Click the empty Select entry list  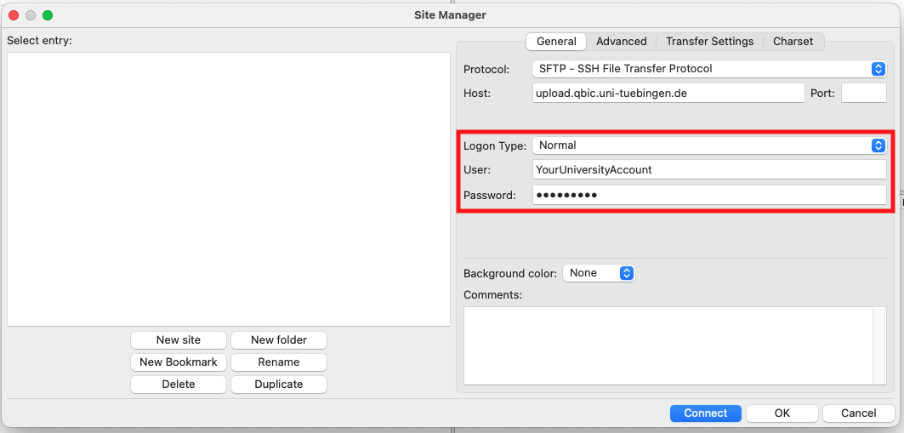point(228,189)
